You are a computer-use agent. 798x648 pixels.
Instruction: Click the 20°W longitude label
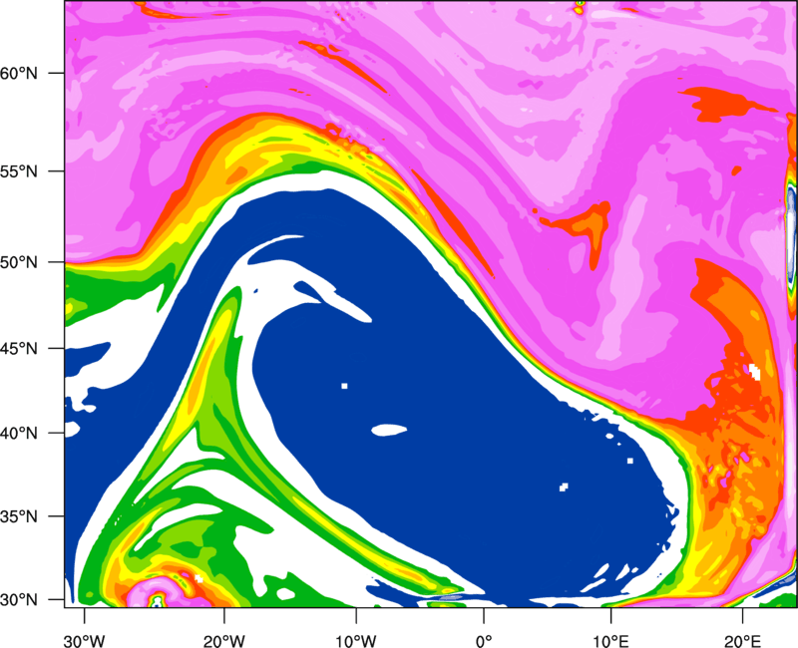pyautogui.click(x=224, y=641)
